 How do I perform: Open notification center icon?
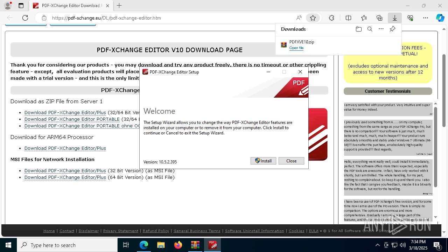pyautogui.click(x=437, y=245)
